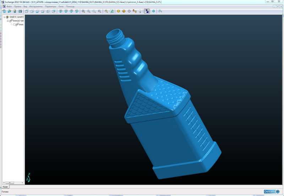This screenshot has height=196, width=284.
Task: Select the view from left cube icon
Action: (x=48, y=11)
